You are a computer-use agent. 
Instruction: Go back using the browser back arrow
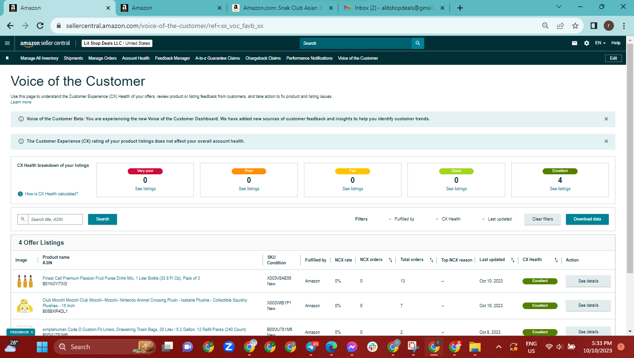click(x=10, y=26)
